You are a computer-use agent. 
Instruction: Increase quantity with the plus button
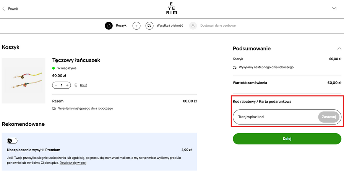(67, 85)
